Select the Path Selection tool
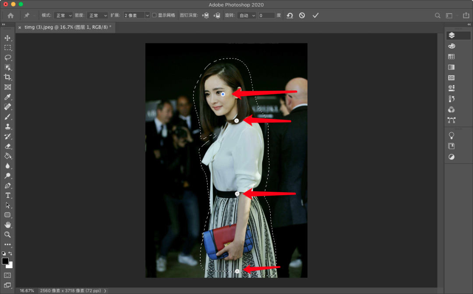Viewport: 473px width, 294px height. tap(7, 205)
